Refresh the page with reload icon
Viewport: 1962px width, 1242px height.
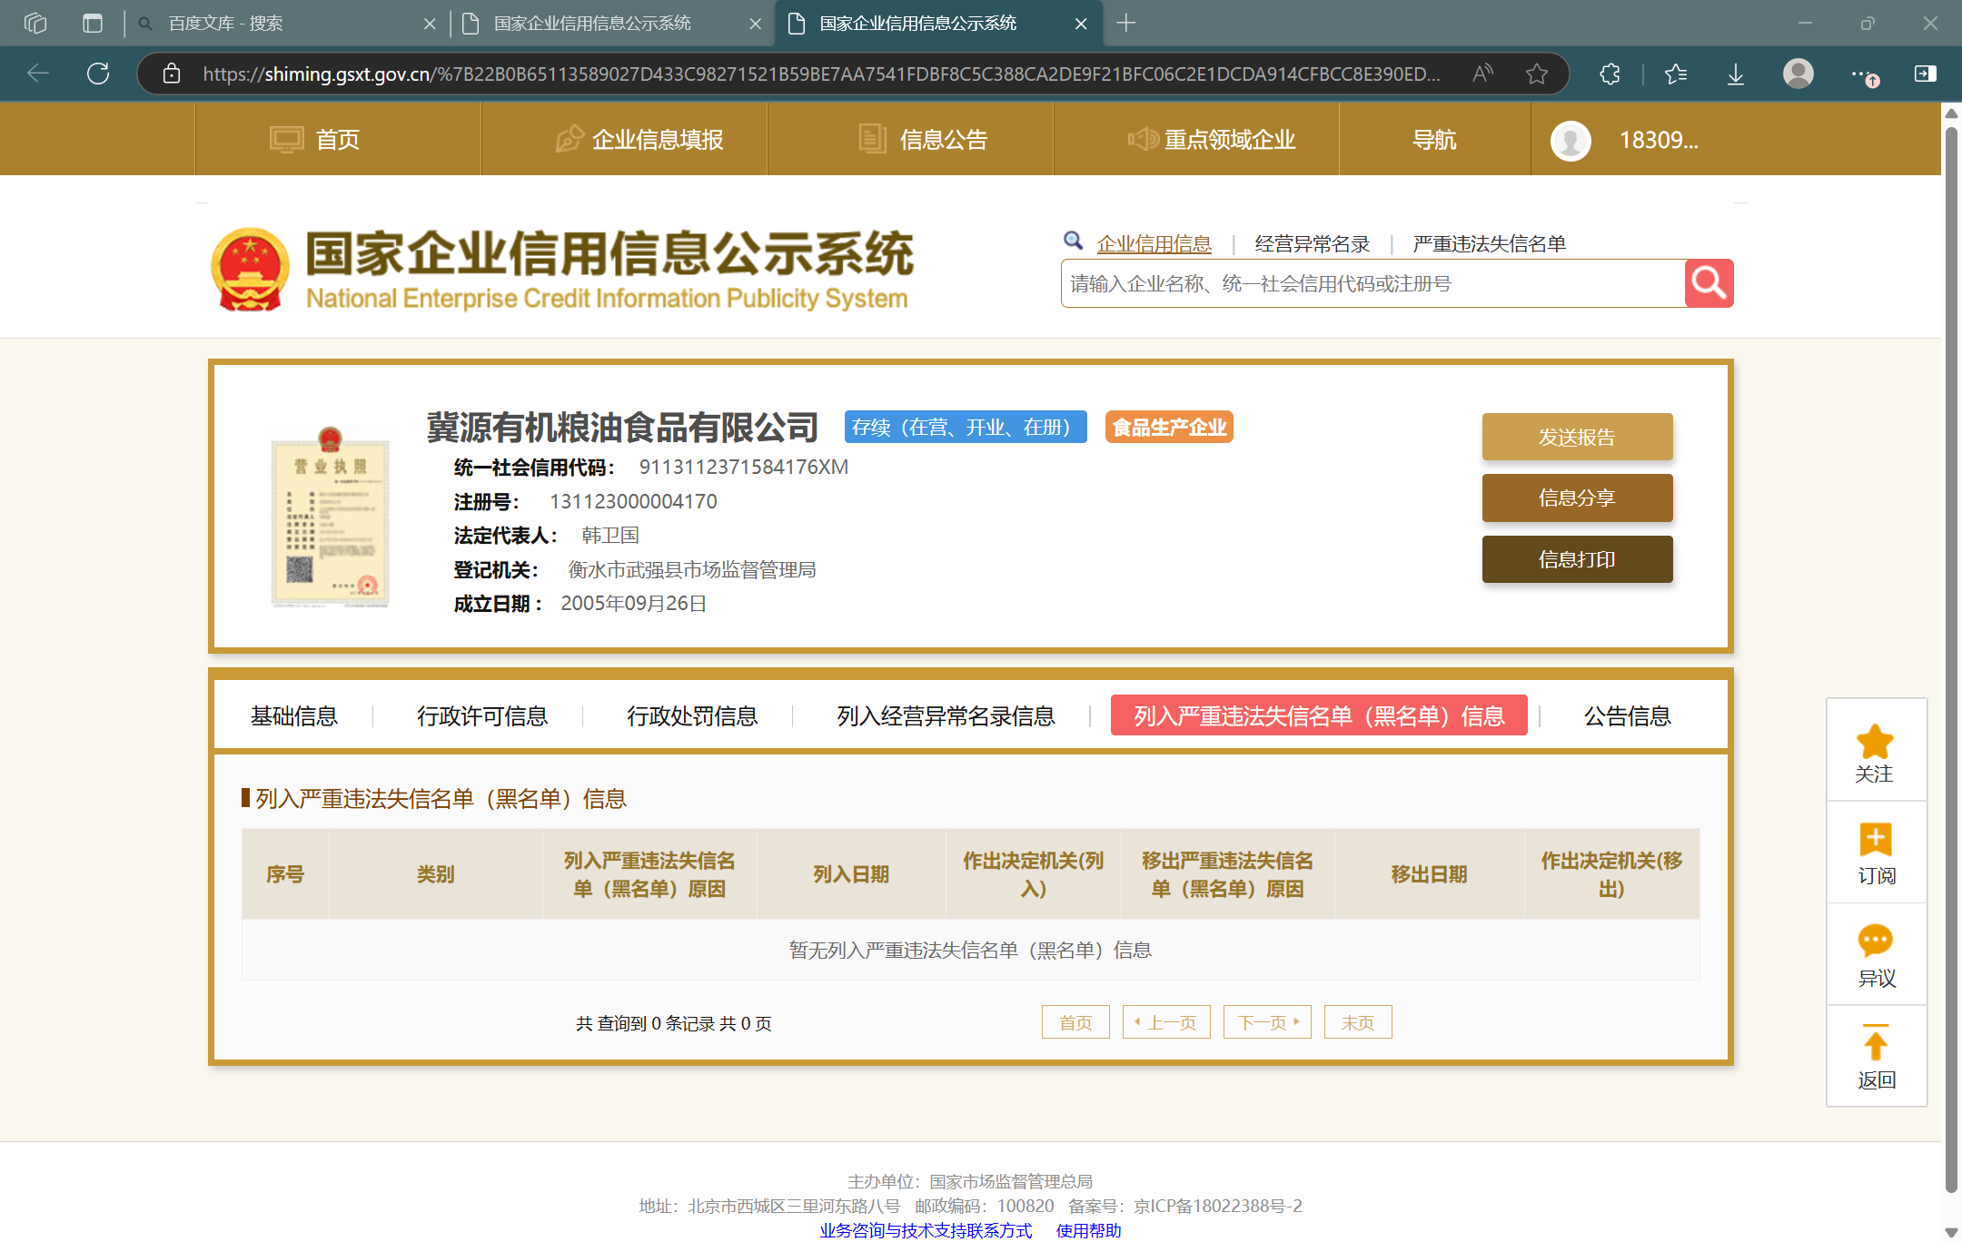point(98,74)
